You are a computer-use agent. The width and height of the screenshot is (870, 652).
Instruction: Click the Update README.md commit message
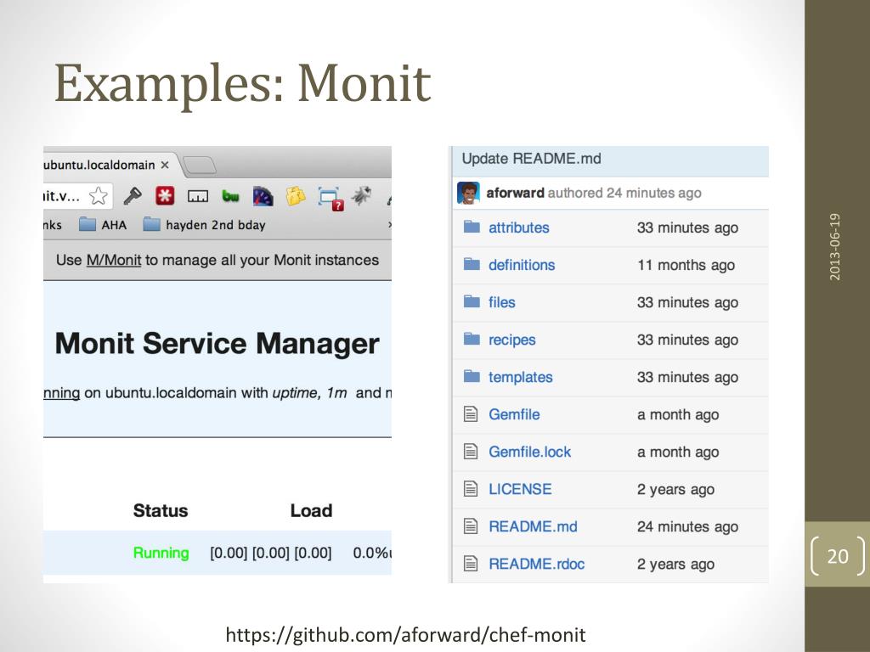[x=531, y=159]
